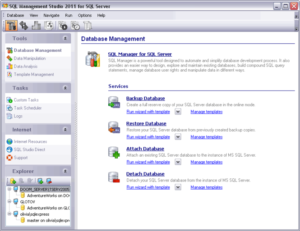Run wizard with template for Attach Database
This screenshot has height=231, width=300.
coord(148,162)
